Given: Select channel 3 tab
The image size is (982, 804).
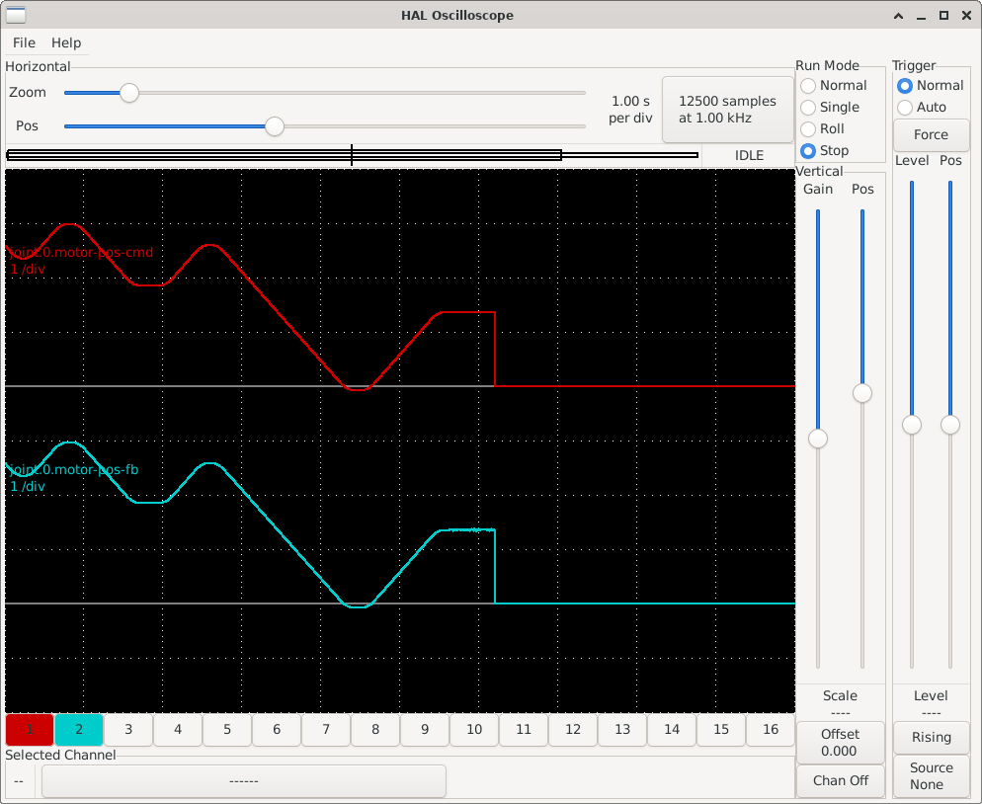Looking at the screenshot, I should point(127,730).
